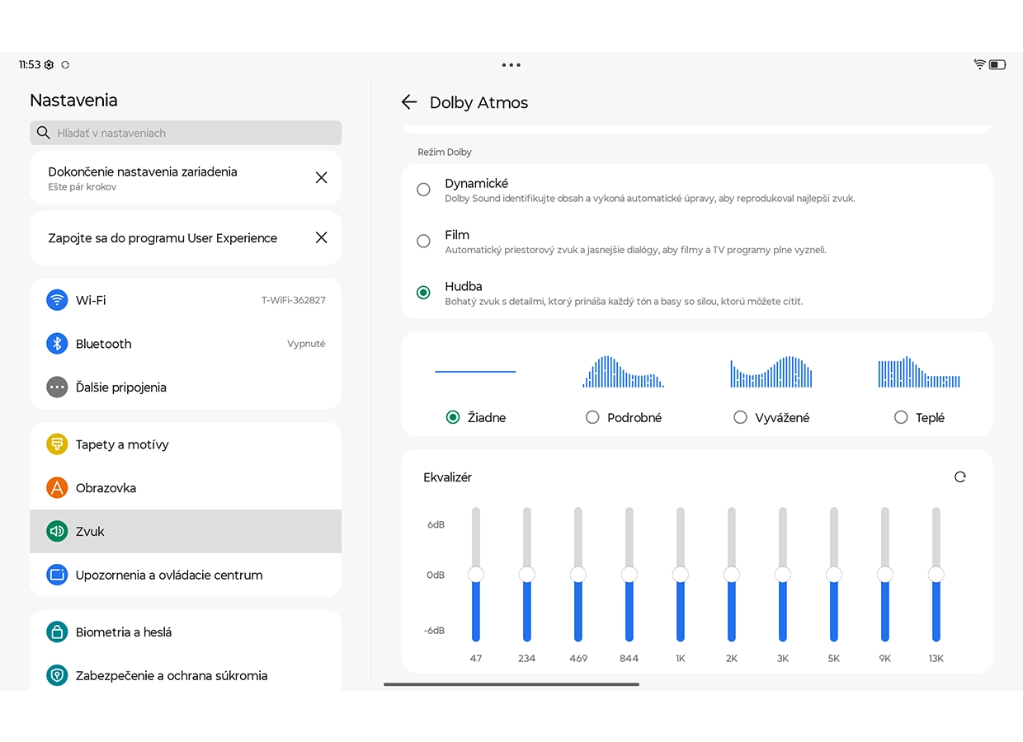Select the Hudba Dolby mode radio button

pos(423,293)
